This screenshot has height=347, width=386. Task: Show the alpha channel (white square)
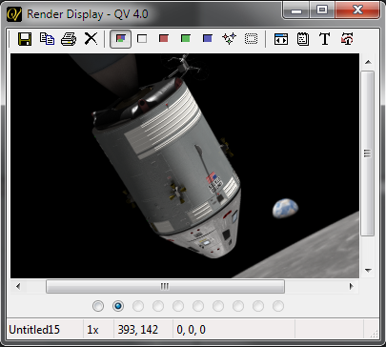coord(142,39)
